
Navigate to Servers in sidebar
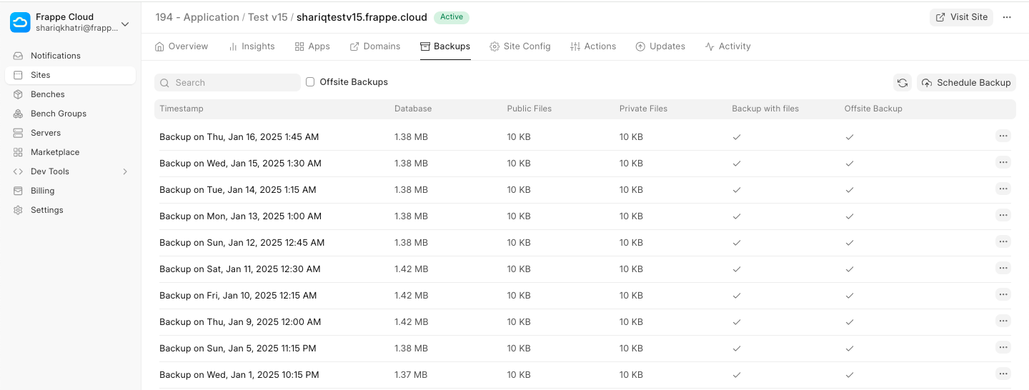tap(45, 133)
